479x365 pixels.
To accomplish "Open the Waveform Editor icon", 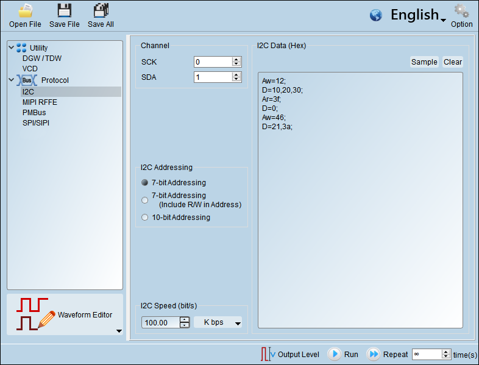I will pyautogui.click(x=34, y=314).
